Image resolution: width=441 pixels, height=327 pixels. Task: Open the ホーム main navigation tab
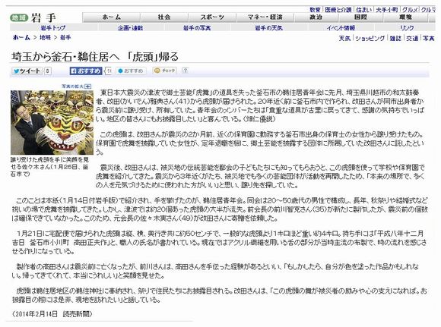coord(111,17)
